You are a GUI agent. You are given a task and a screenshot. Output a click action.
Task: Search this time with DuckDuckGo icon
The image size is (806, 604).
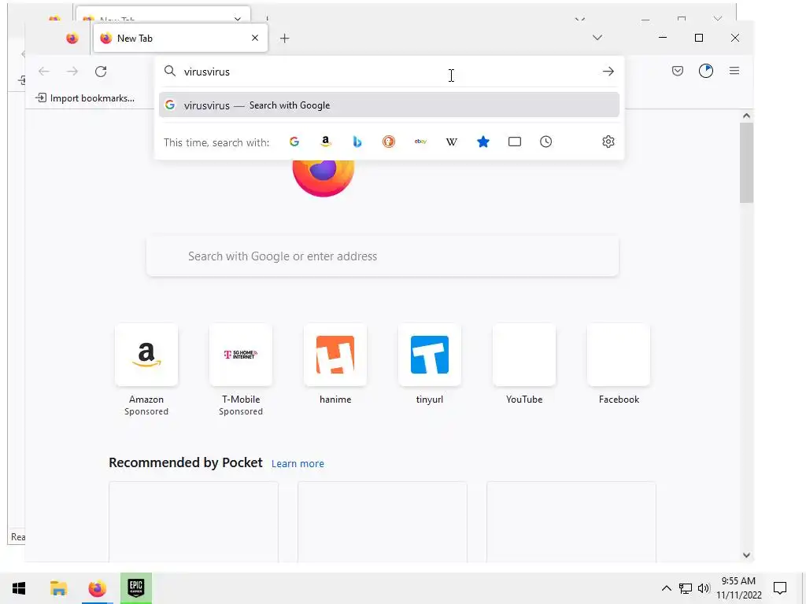[x=389, y=142]
